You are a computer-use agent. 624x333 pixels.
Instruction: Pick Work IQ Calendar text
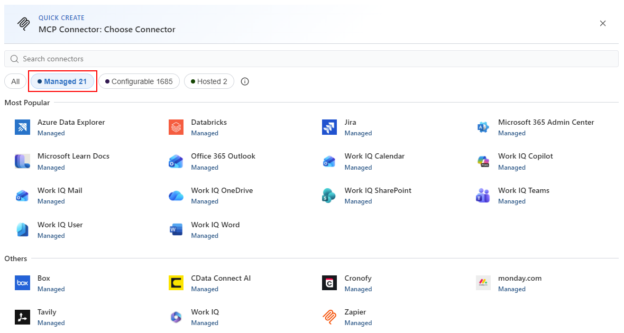click(x=374, y=156)
